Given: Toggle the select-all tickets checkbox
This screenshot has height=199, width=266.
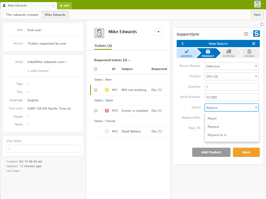Looking at the screenshot, I should (x=96, y=69).
